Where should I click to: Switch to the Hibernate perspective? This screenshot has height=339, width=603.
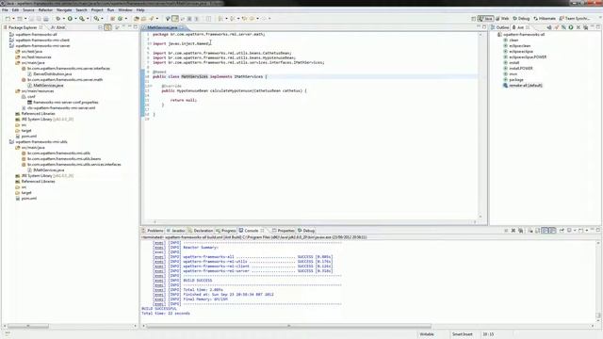pyautogui.click(x=545, y=19)
